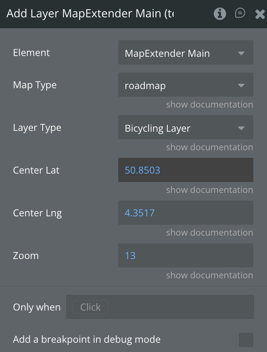Screen dimensions: 267x352
Task: Show documentation for Zoom
Action: pyautogui.click(x=209, y=275)
